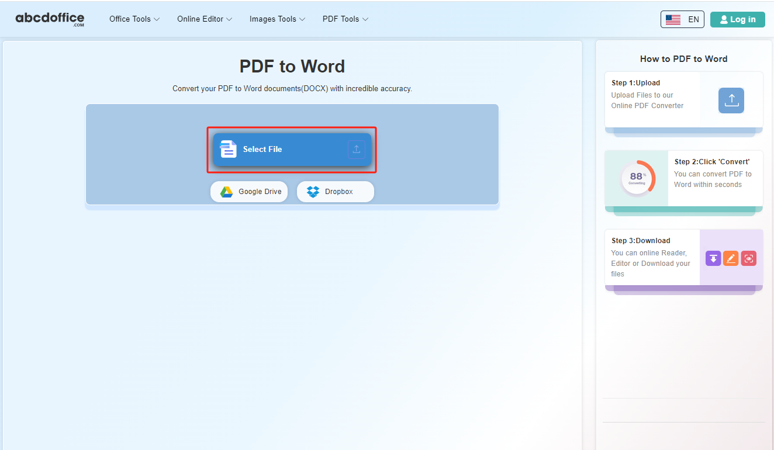Click the Dropbox logo icon
Screen dimensions: 774x450
click(313, 192)
